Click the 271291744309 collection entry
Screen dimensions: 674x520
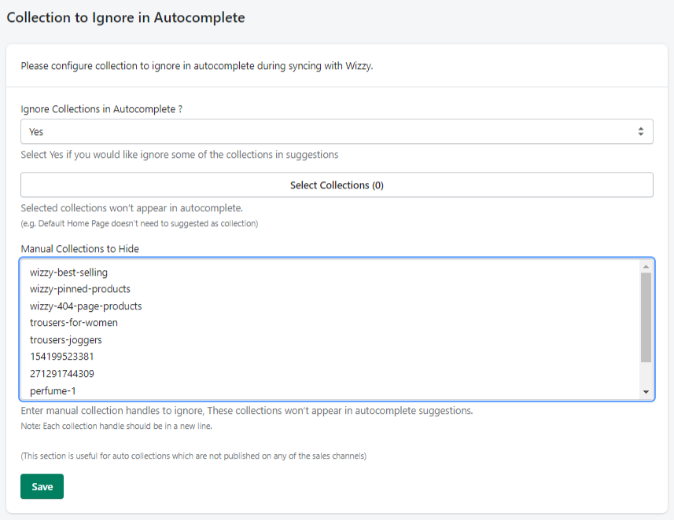pyautogui.click(x=62, y=374)
